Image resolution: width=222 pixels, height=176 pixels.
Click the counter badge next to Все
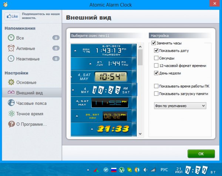[56, 38]
